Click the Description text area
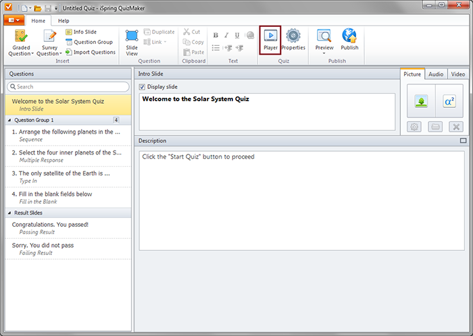Screen dimensions: 473x336 tap(301, 200)
